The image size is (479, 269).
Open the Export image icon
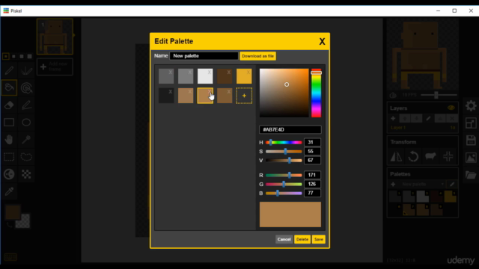click(x=471, y=158)
